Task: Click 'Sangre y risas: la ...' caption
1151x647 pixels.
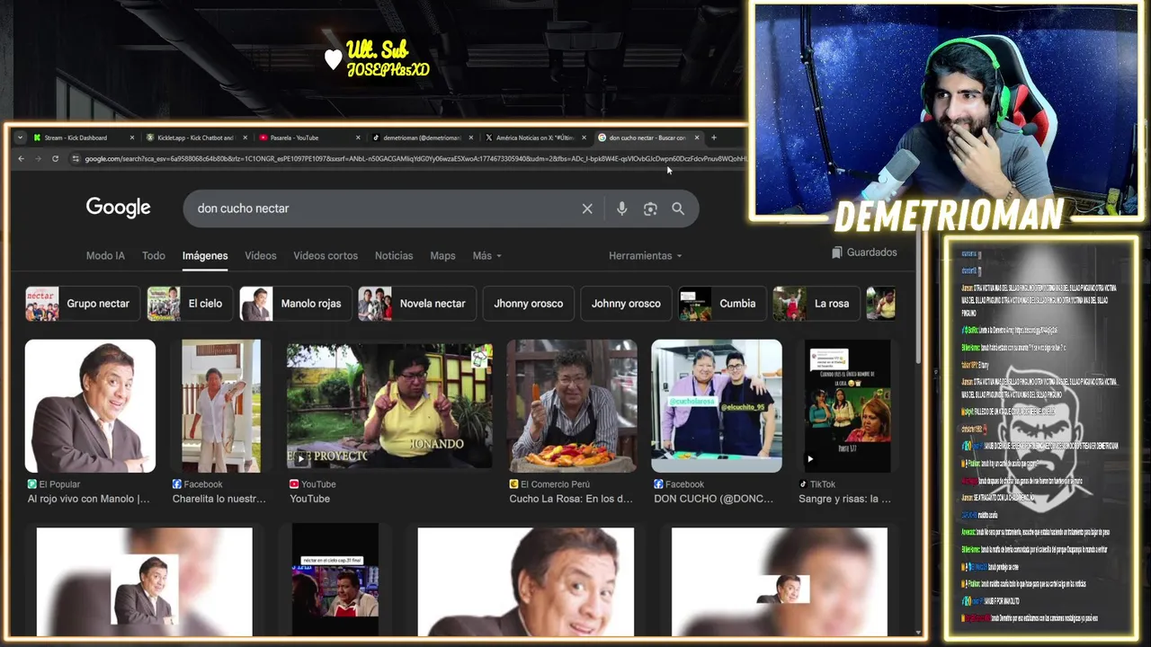Action: click(x=844, y=499)
